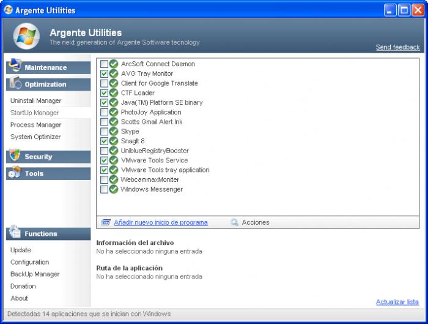Click the Send feedback link
Screen dimensions: 428x324
coord(397,47)
